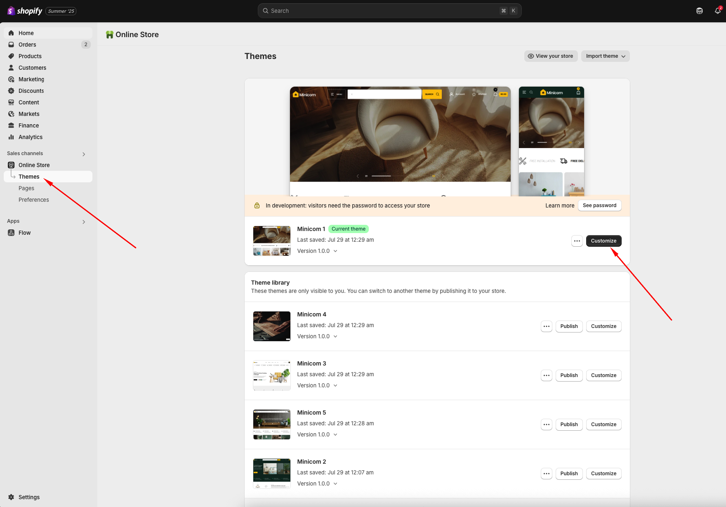Viewport: 726px width, 507px height.
Task: Focus the Search input field
Action: pyautogui.click(x=384, y=11)
